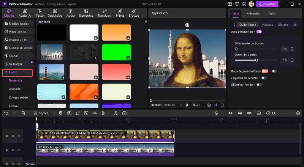Select the Quitar fondo sub-tab
The image size is (304, 167).
click(x=248, y=25)
